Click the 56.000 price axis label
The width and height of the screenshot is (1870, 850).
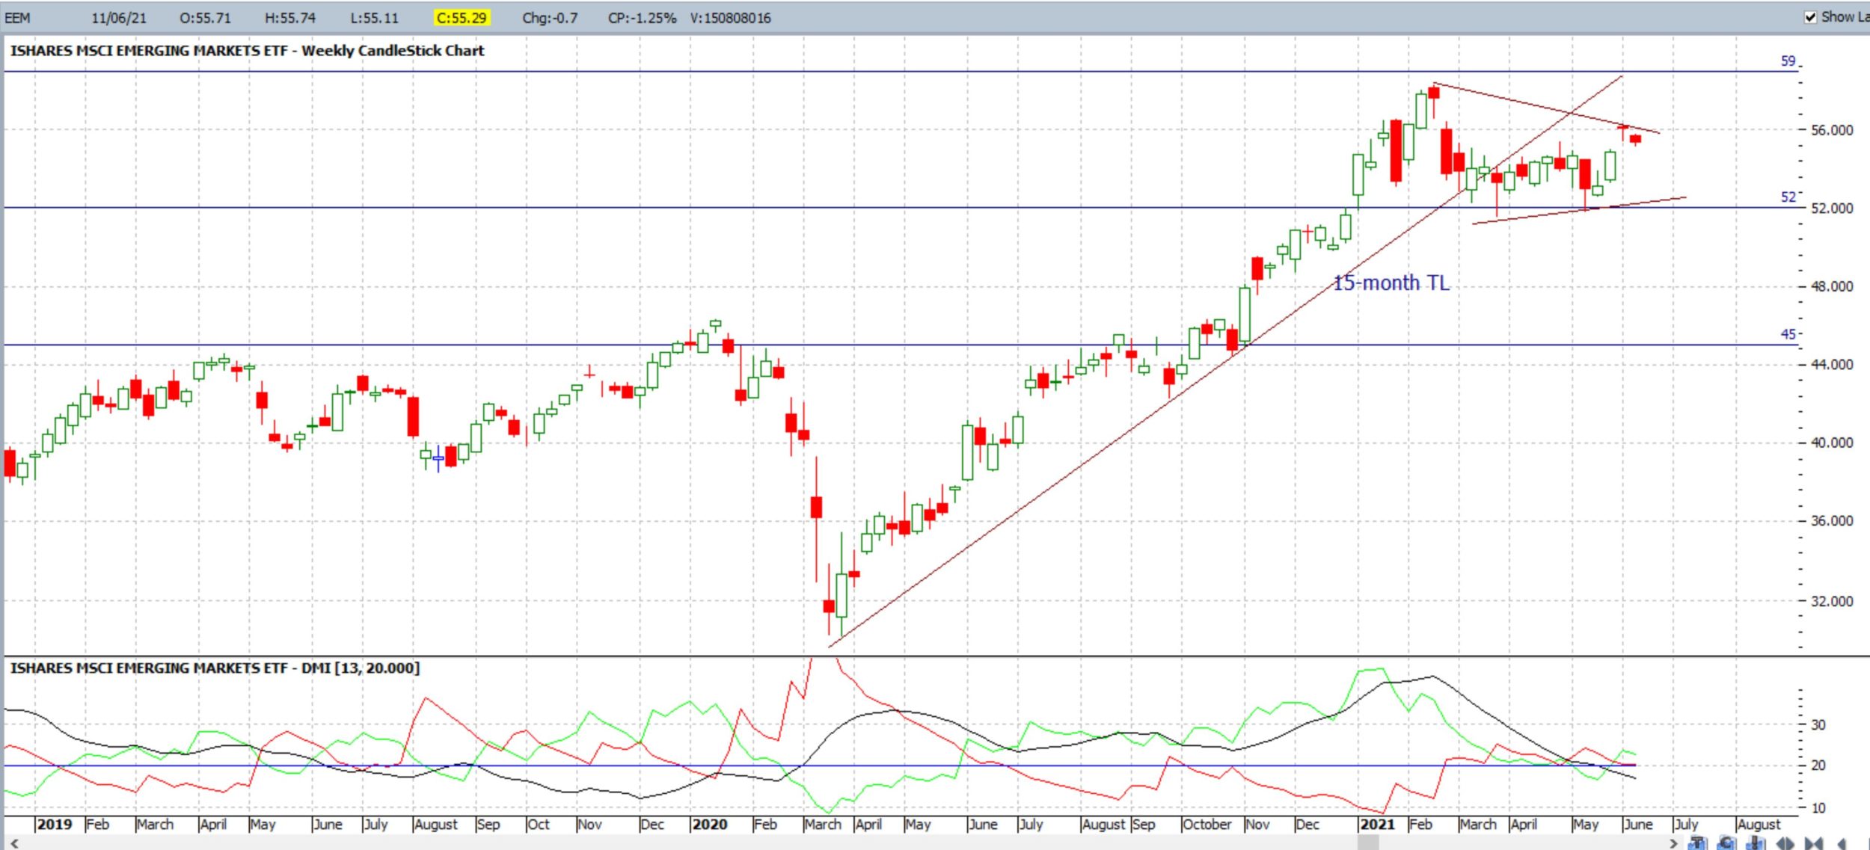click(1832, 130)
